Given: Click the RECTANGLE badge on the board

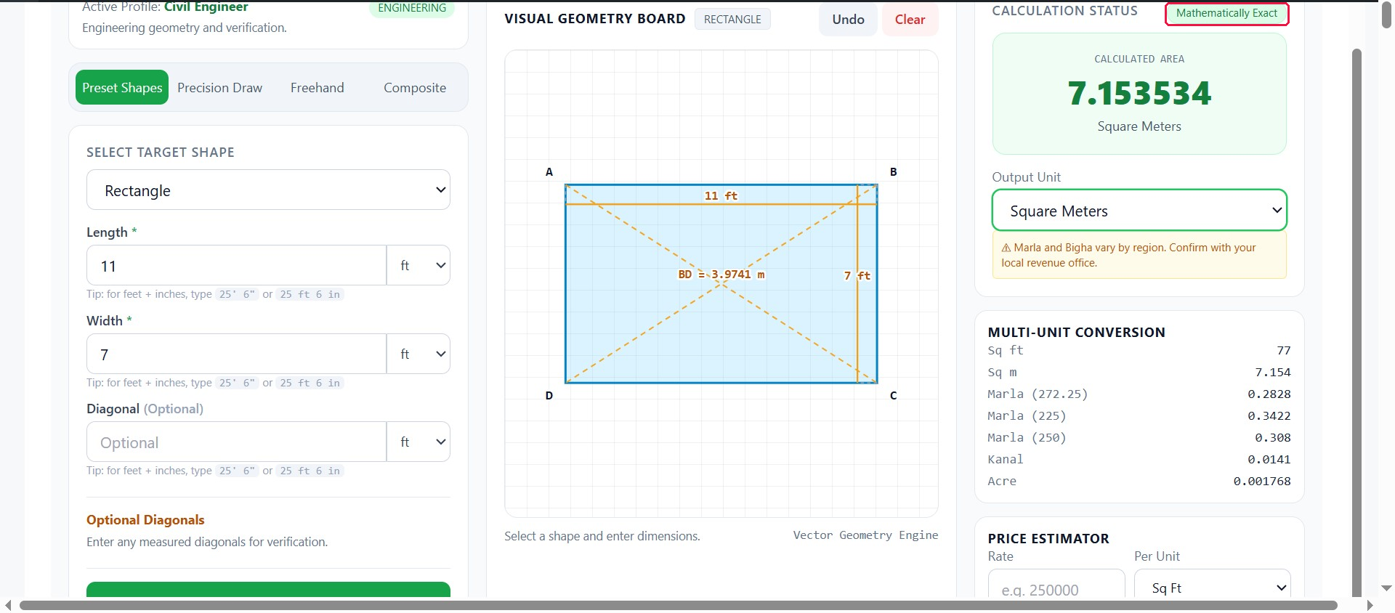Looking at the screenshot, I should [732, 20].
